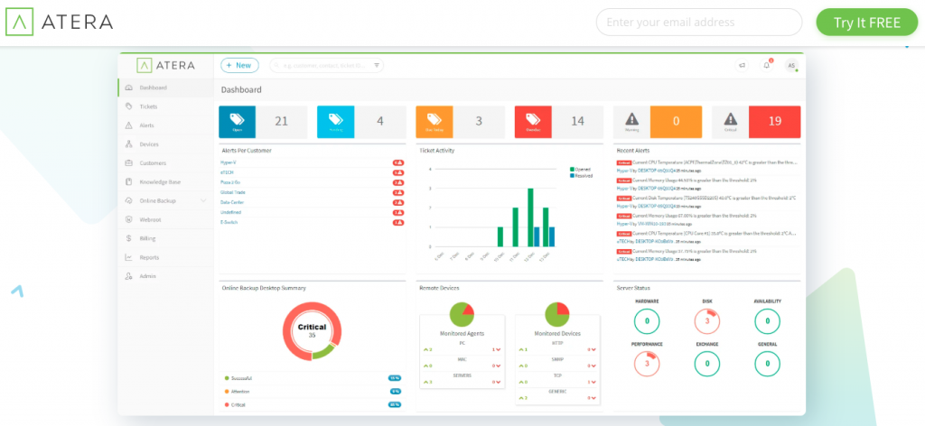Click the Critical alerts triangle icon
Image resolution: width=925 pixels, height=426 pixels.
[730, 119]
